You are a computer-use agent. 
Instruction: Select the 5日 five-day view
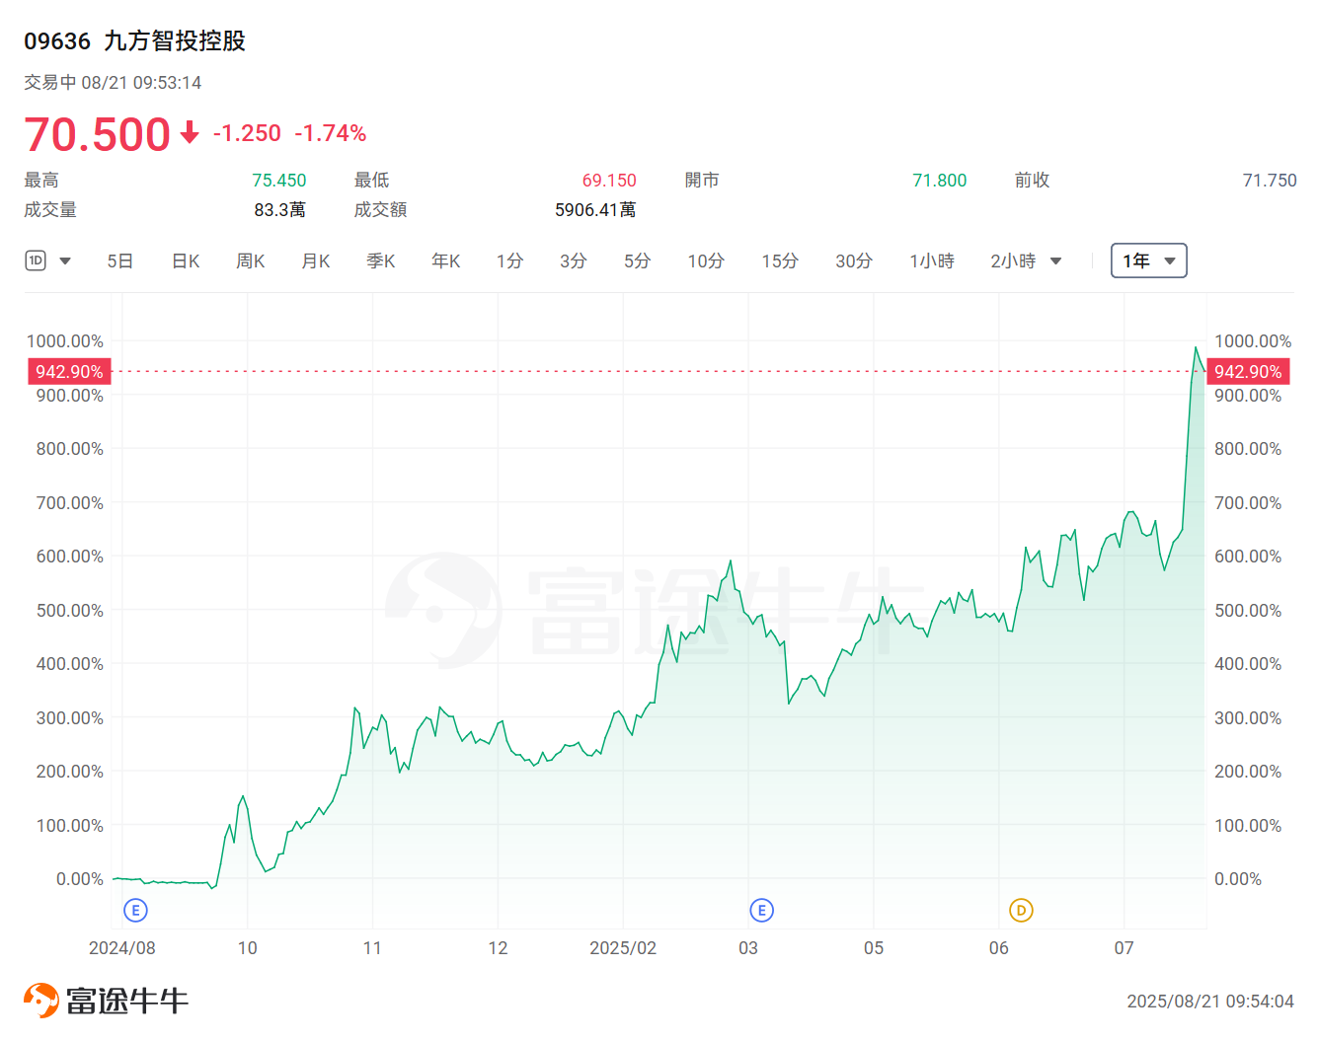[119, 260]
